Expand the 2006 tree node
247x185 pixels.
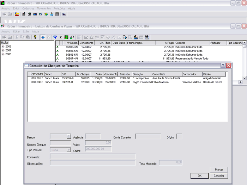3,47
